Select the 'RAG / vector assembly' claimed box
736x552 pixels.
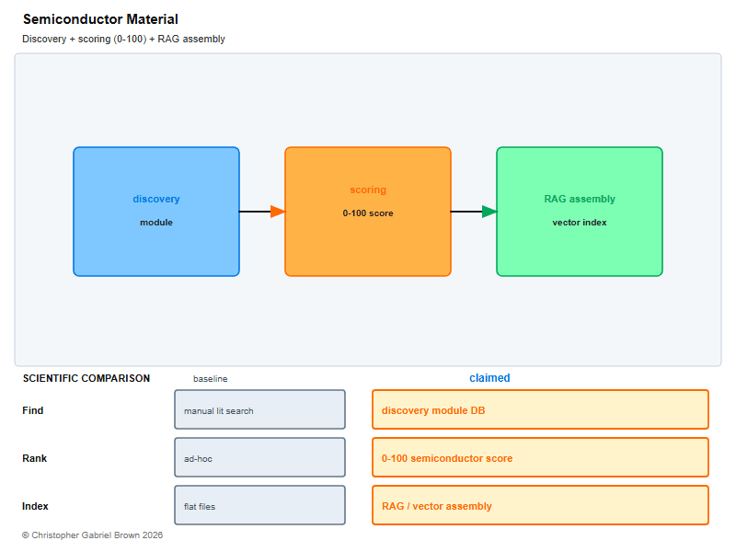coord(540,505)
